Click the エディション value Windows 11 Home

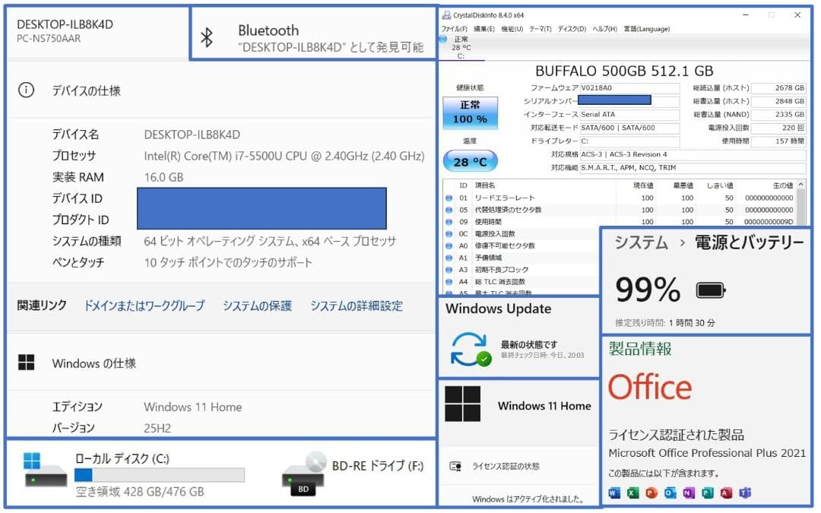tap(192, 407)
